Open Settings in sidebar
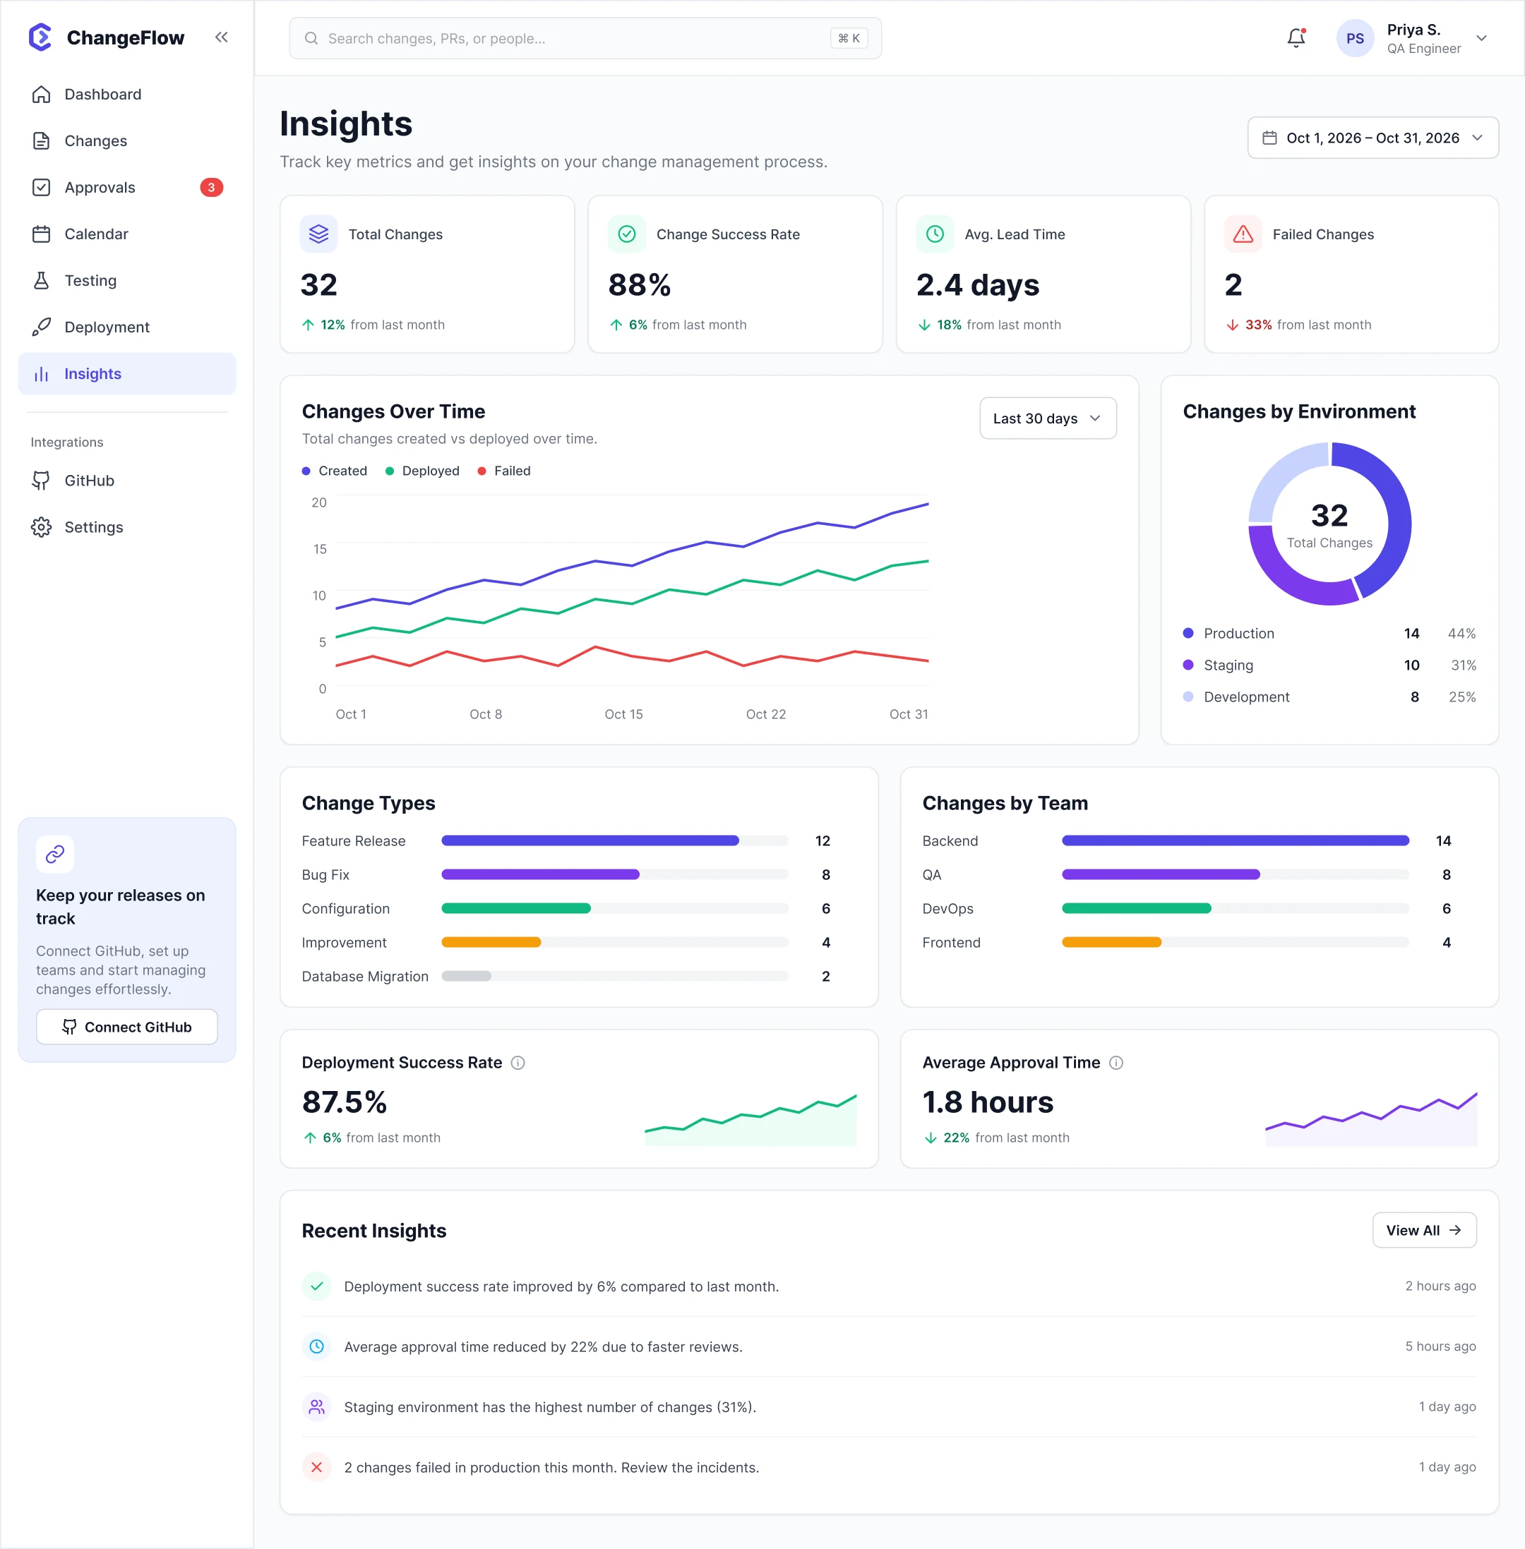The height and width of the screenshot is (1549, 1525). click(x=127, y=528)
